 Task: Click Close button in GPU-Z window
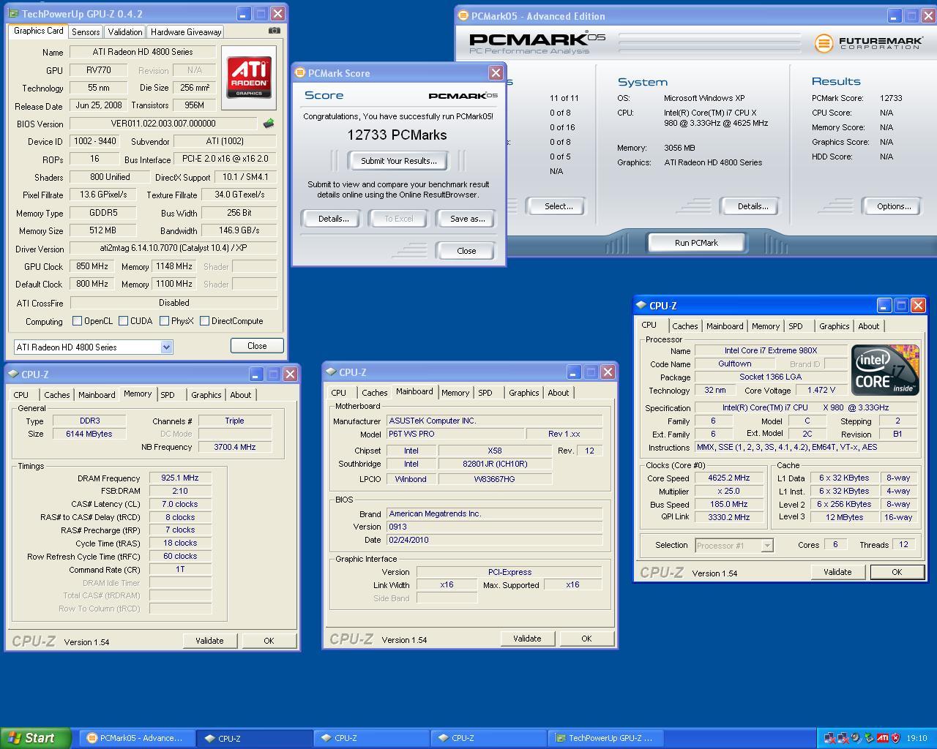point(257,346)
